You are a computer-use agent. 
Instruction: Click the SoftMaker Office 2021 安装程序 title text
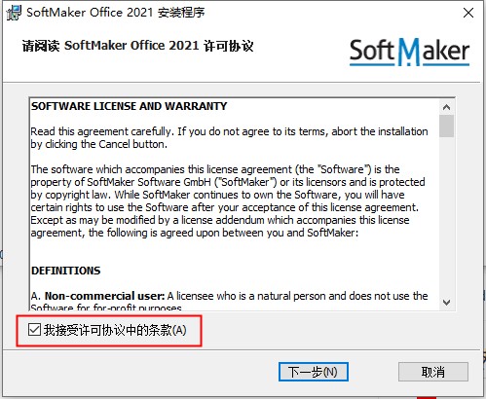pos(116,13)
